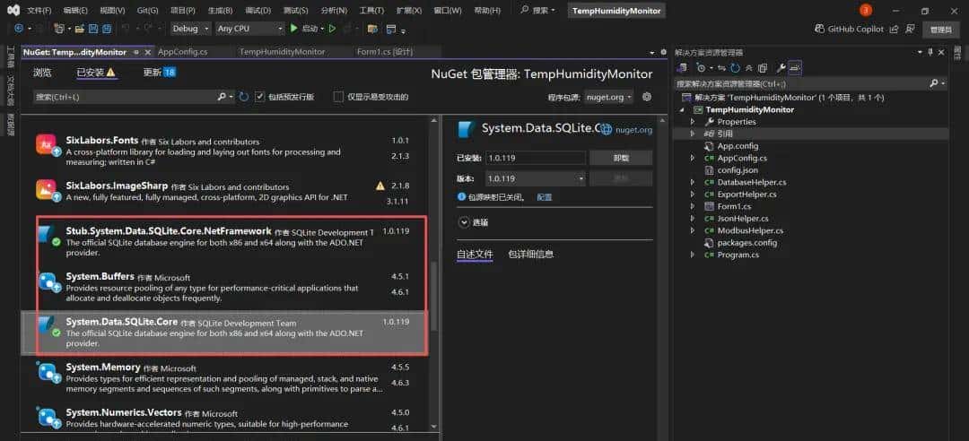
Task: Switch to the 更新 tab
Action: click(x=160, y=73)
